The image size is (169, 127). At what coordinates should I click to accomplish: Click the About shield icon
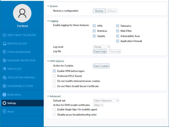(x=4, y=111)
